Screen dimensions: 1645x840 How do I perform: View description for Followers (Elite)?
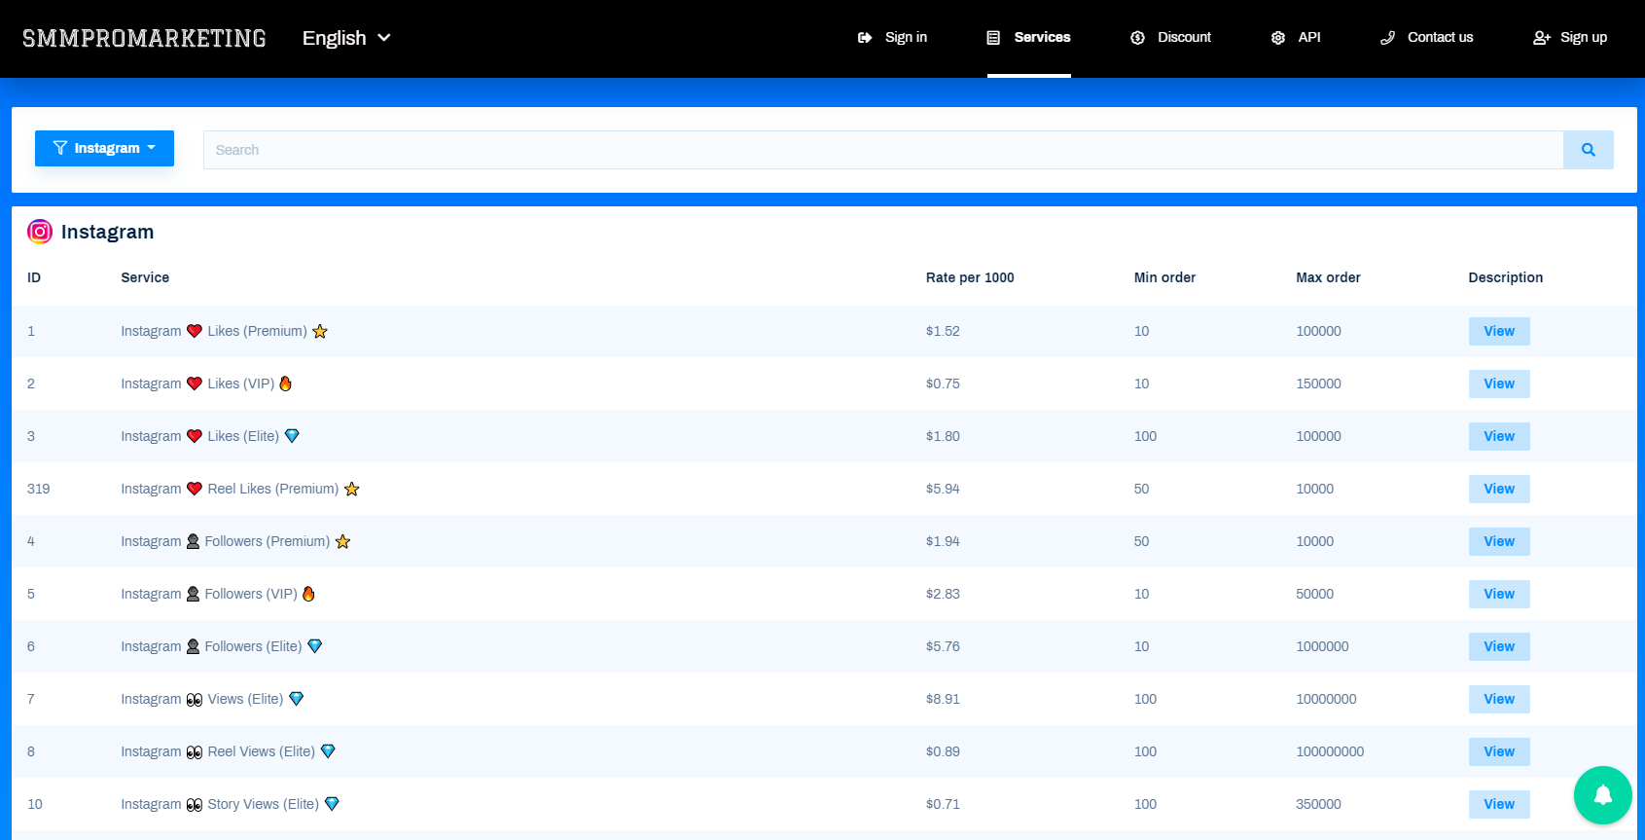(x=1499, y=646)
